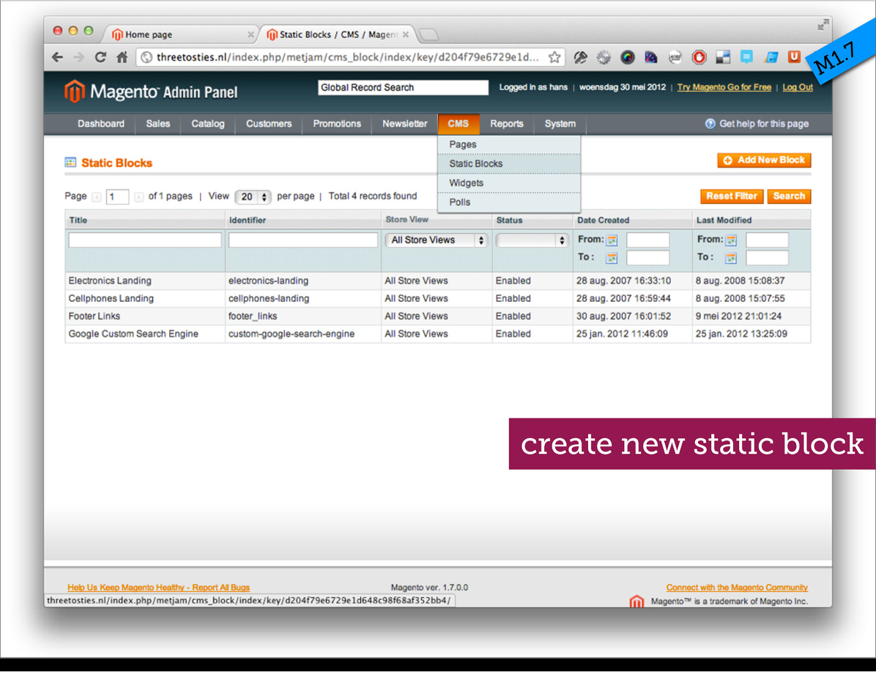Open the Footer Links block row

(437, 316)
